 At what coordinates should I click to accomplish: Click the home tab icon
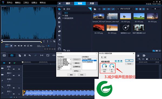coord(60,3)
